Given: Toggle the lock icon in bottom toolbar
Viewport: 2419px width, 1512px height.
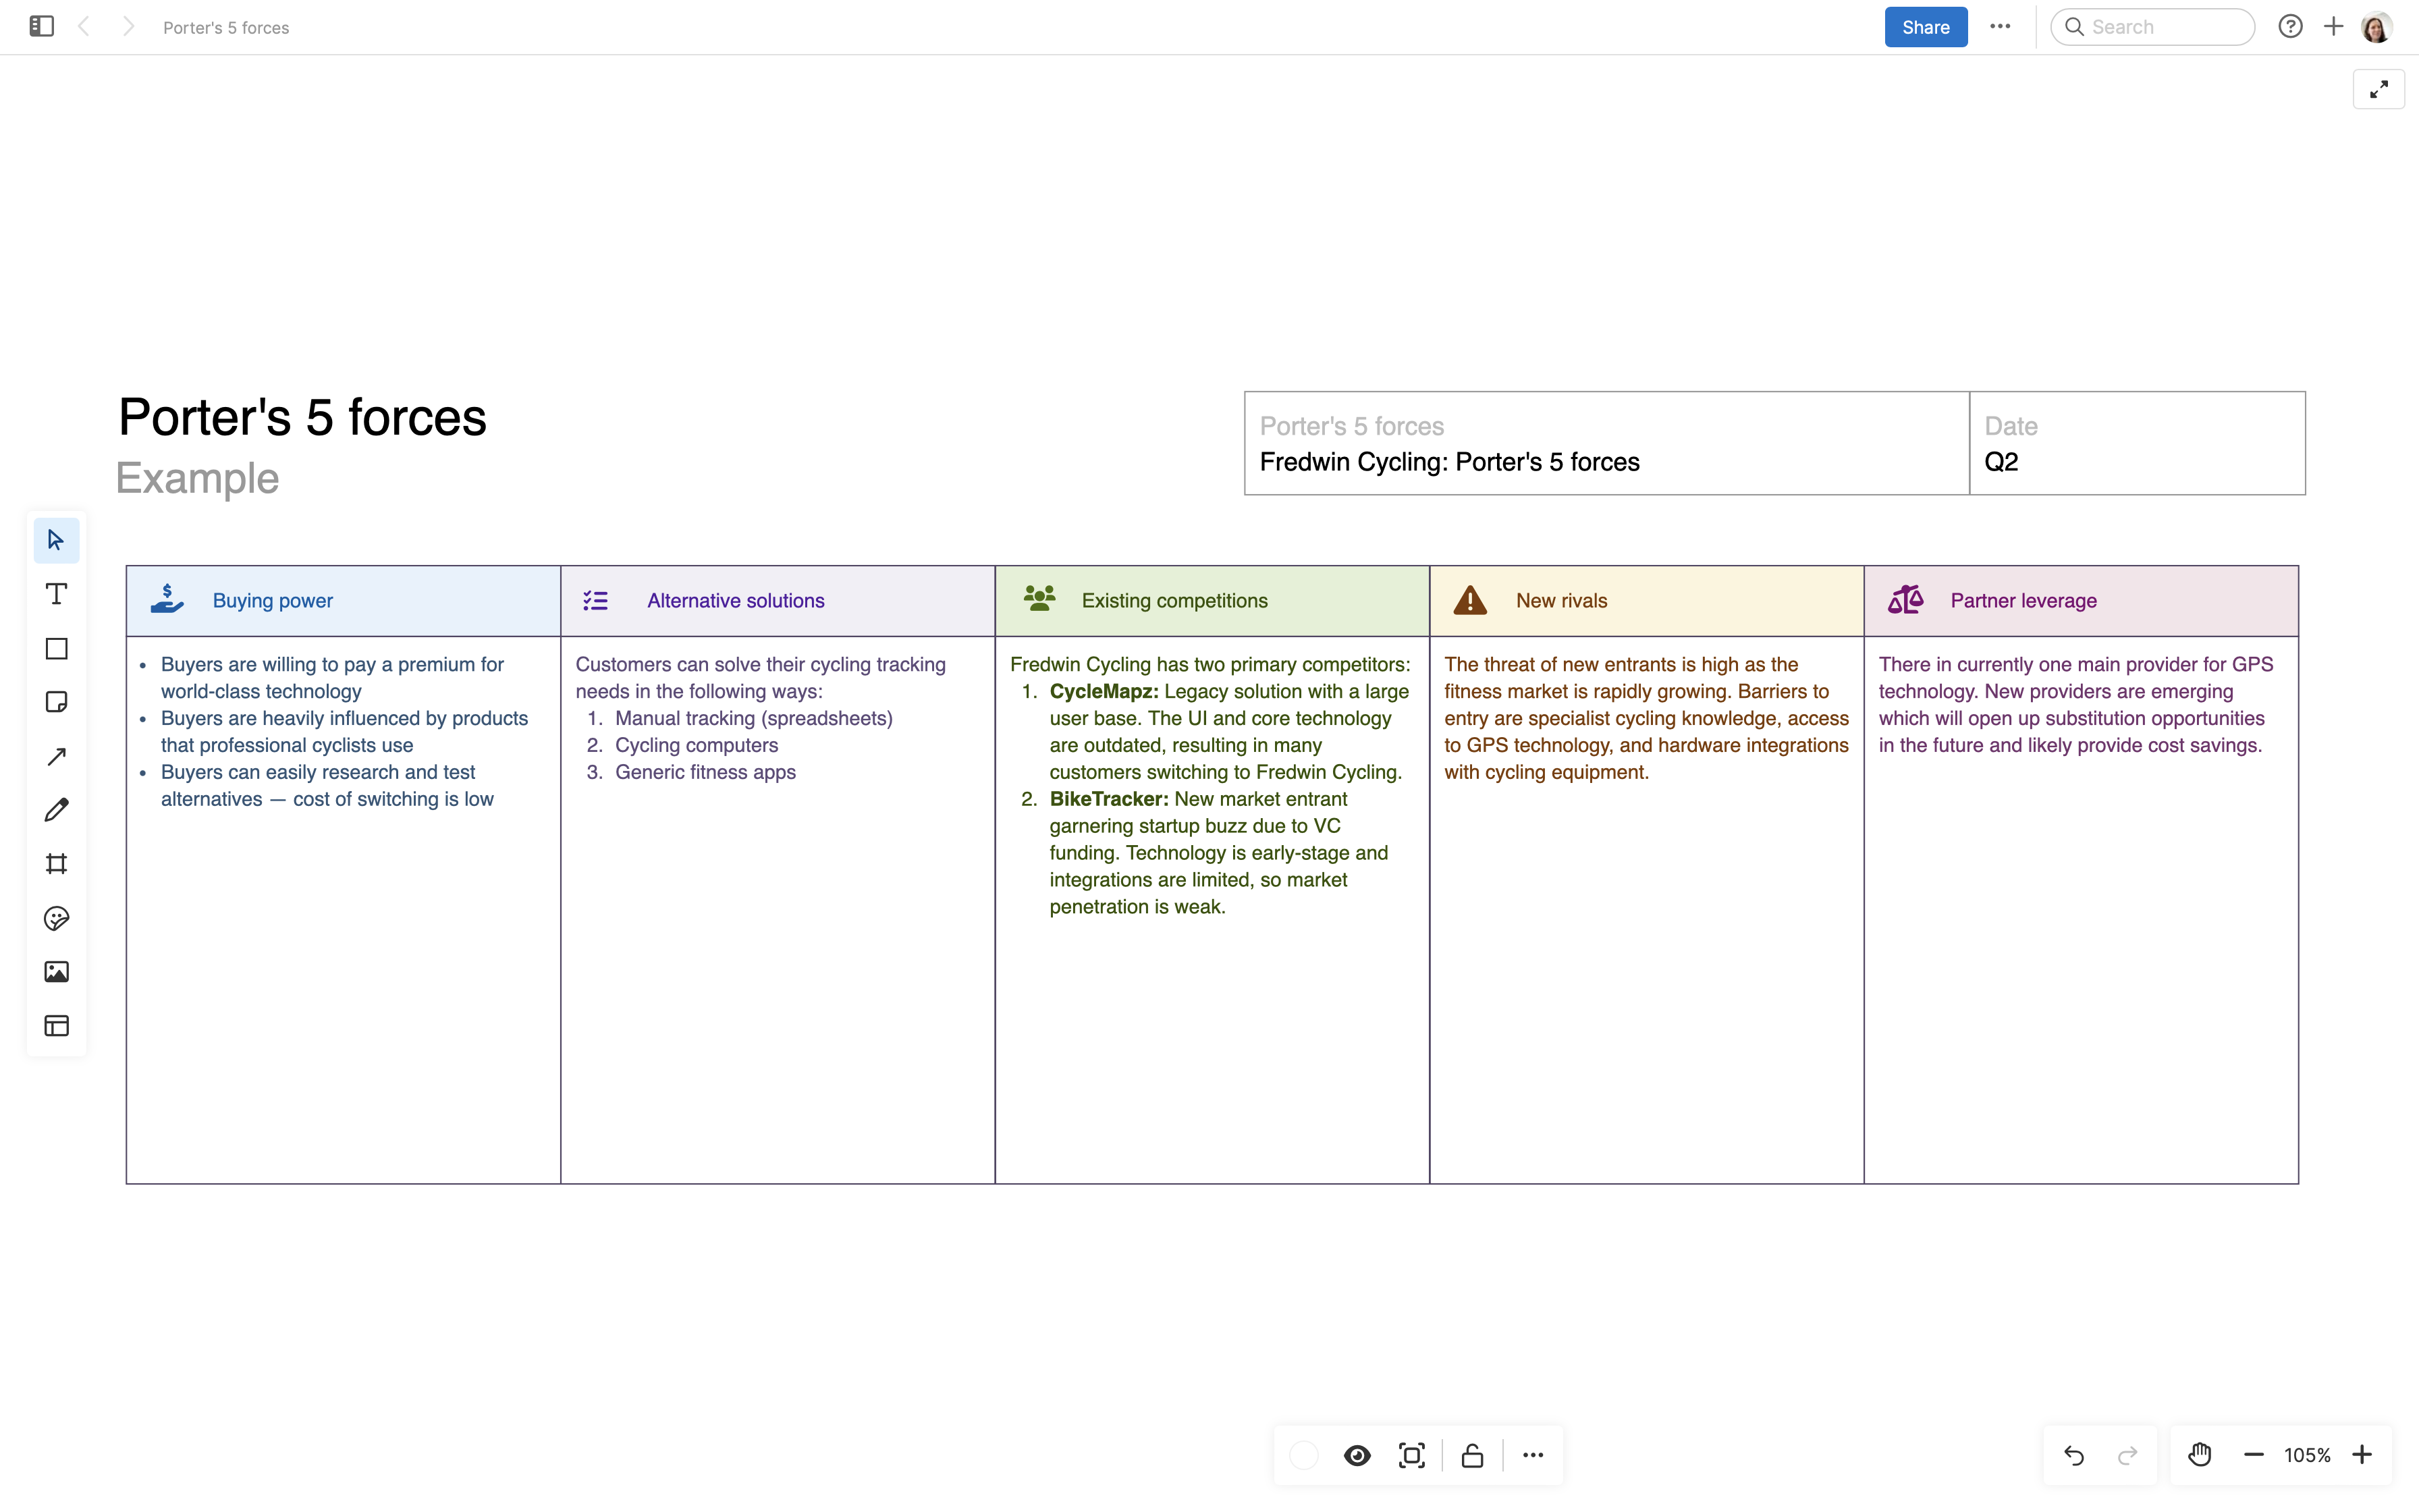Looking at the screenshot, I should tap(1471, 1455).
